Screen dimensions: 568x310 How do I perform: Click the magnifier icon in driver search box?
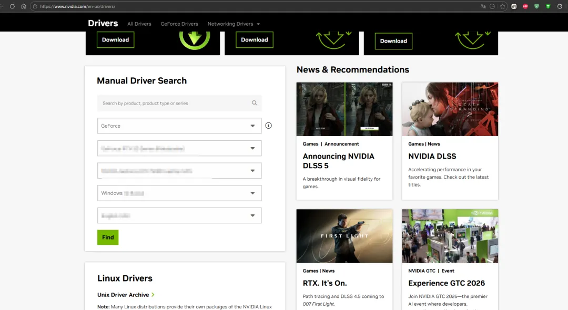point(255,103)
